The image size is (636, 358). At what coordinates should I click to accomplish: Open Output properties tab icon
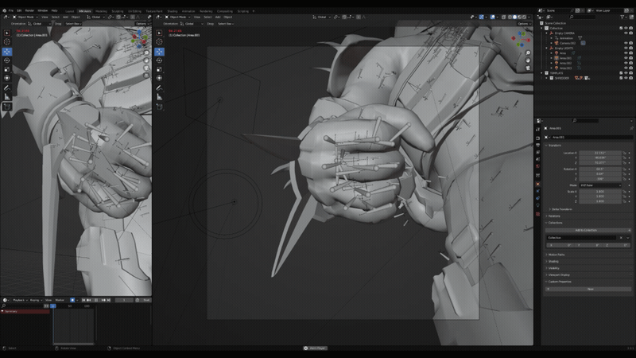click(538, 146)
